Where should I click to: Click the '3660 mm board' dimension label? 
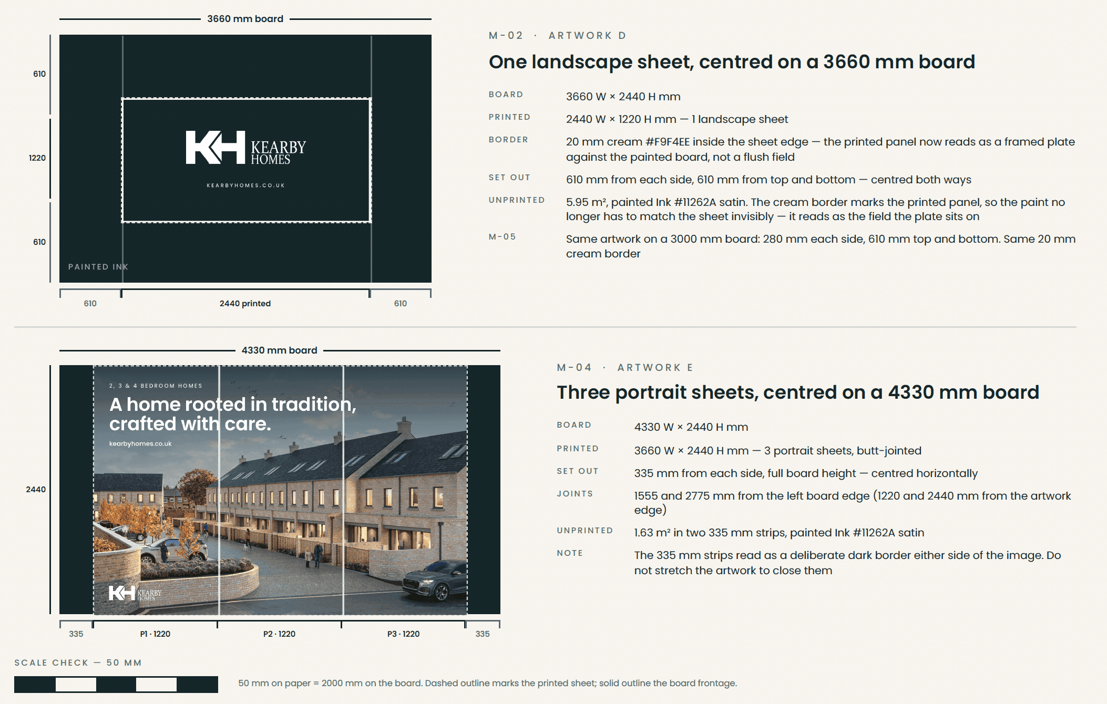pos(245,19)
